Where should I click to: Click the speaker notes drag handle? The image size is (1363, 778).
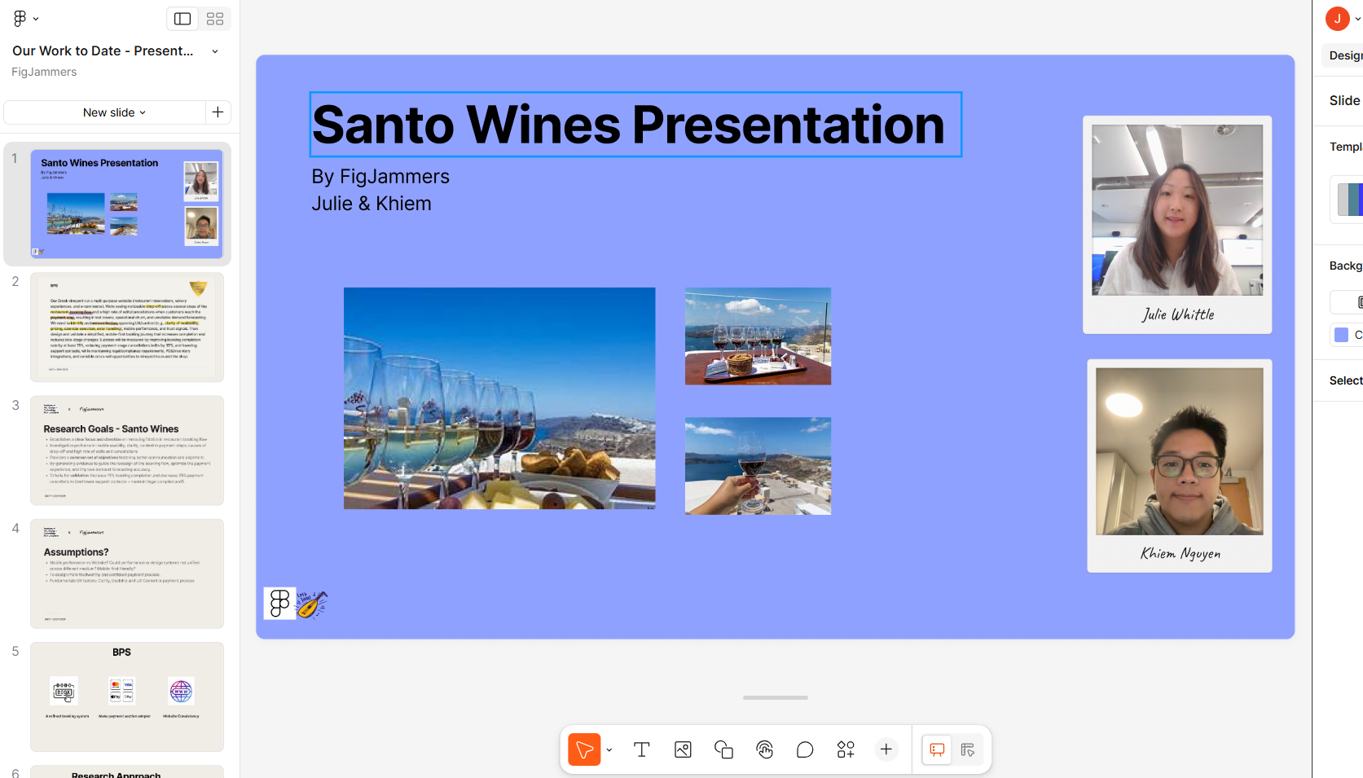click(776, 697)
